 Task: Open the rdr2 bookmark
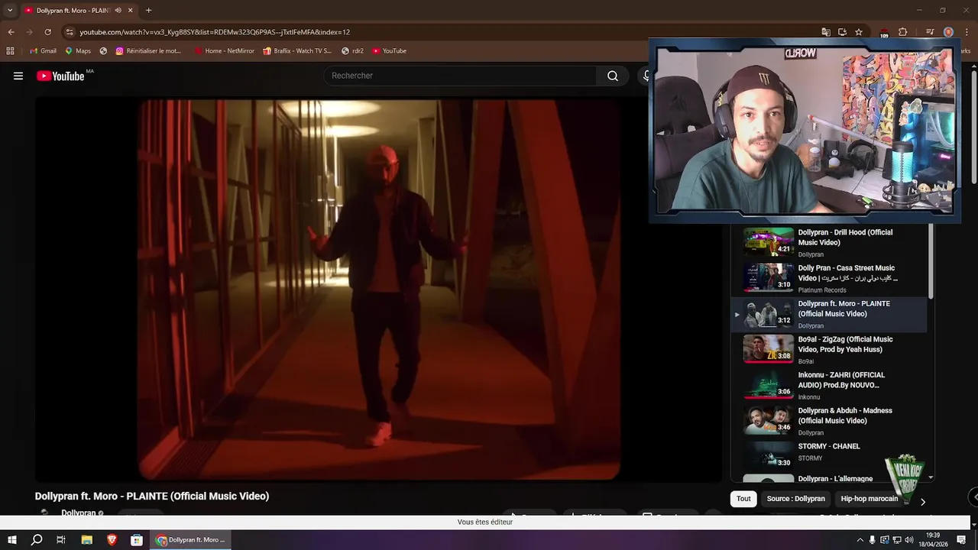point(352,50)
